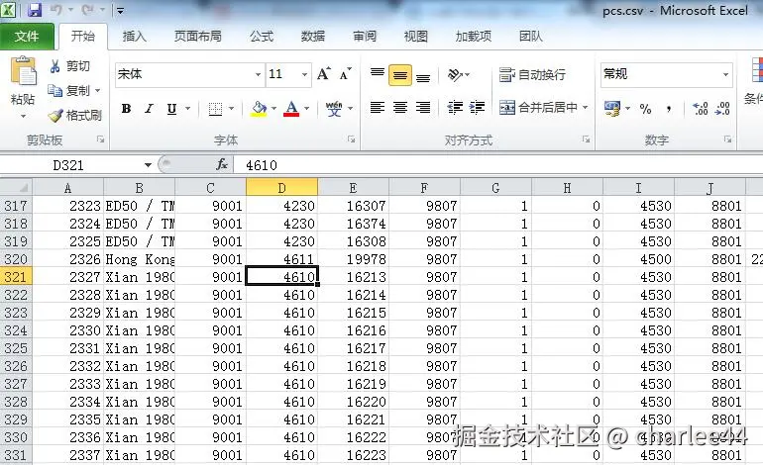Open the number format 常规 dropdown

point(725,74)
